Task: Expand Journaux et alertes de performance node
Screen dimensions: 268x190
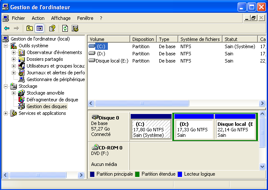Action: 13,73
